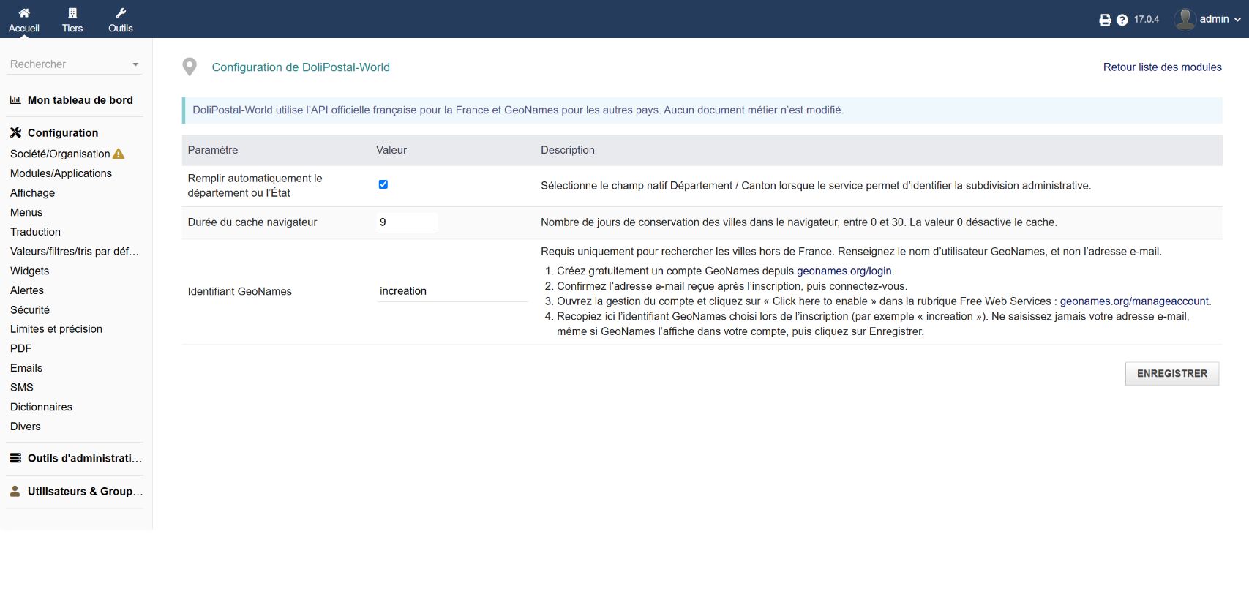The image size is (1249, 616).
Task: Open the Widgets settings
Action: click(30, 271)
